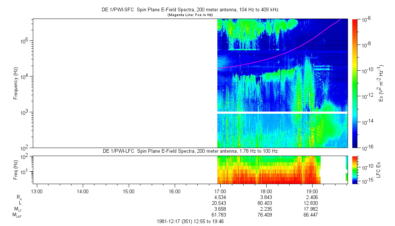Click the 80.403 L value under 18:00
Viewport: 395px width, 226px height.
coord(266,203)
